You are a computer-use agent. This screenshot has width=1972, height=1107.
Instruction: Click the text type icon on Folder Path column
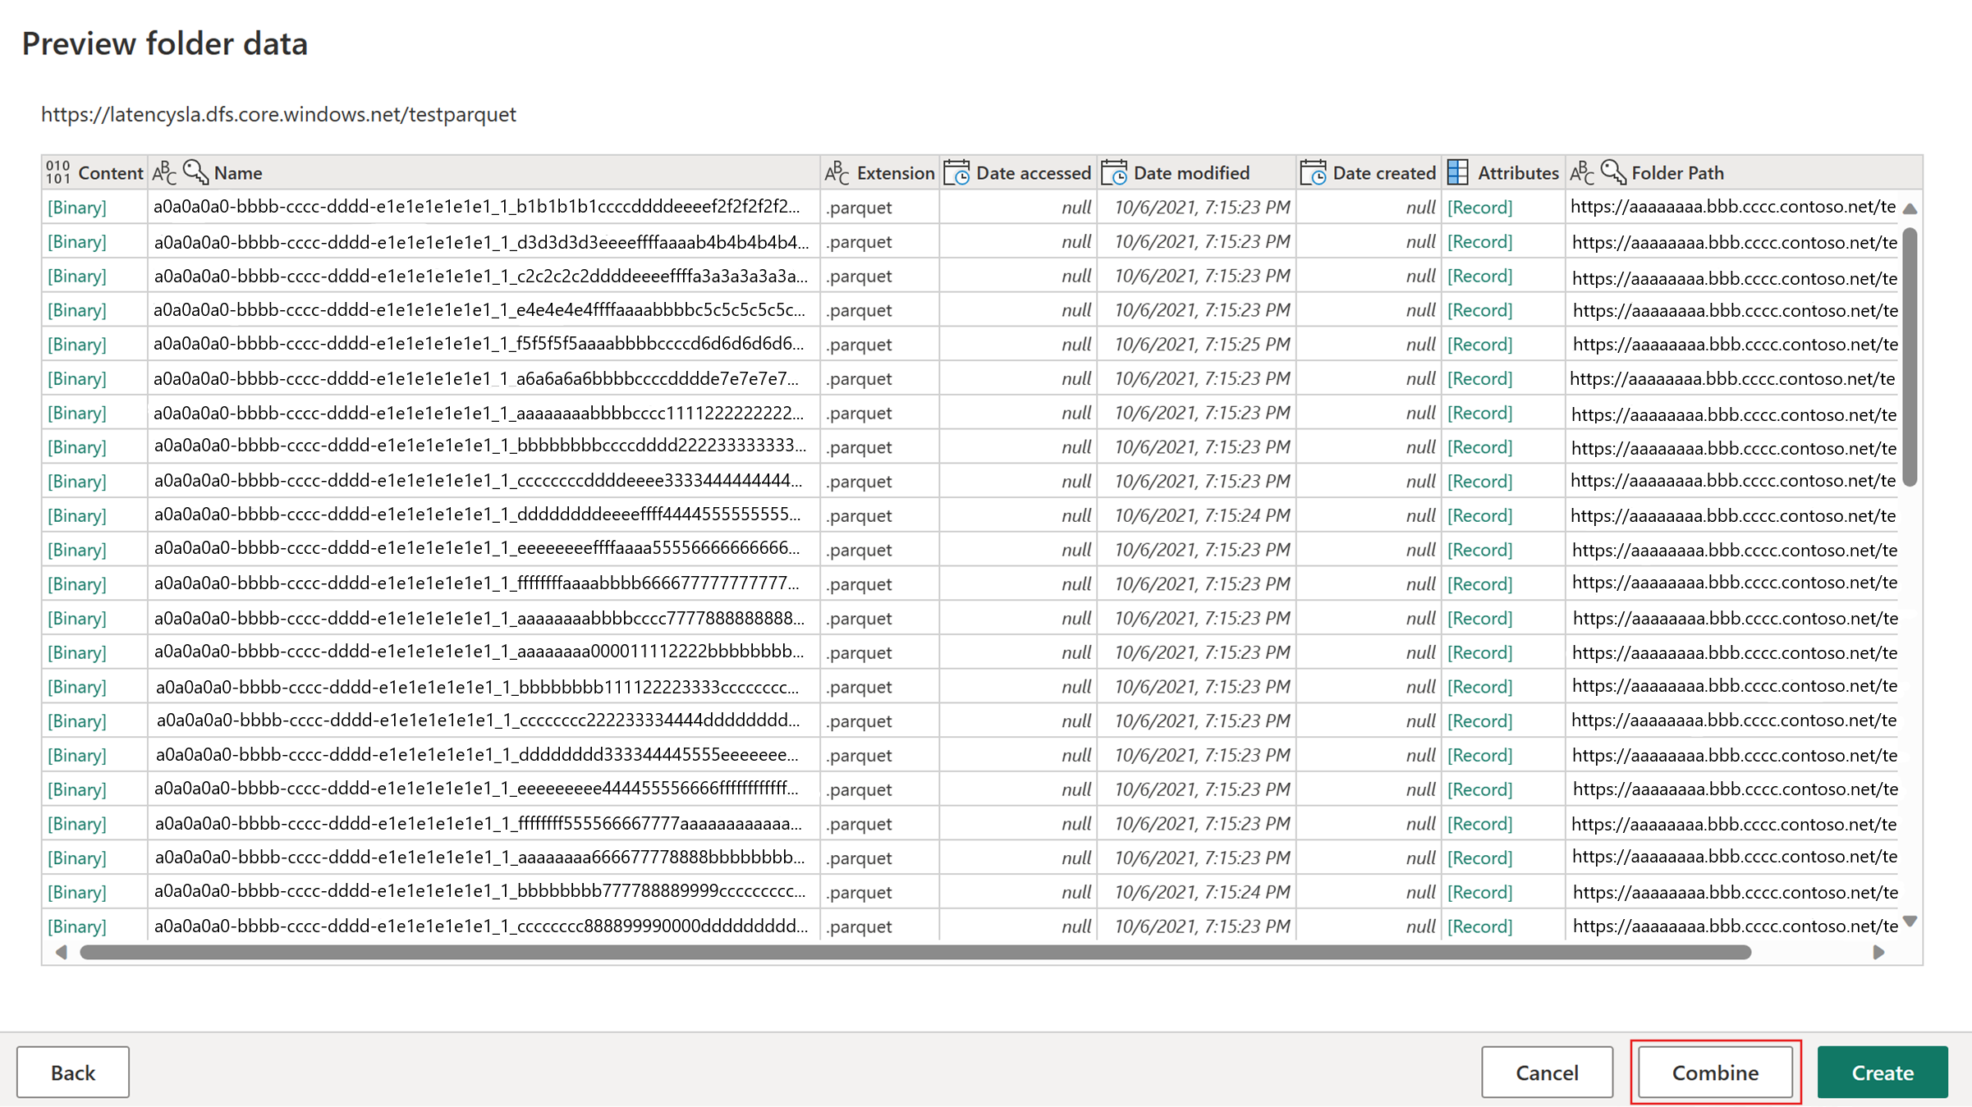click(1582, 172)
